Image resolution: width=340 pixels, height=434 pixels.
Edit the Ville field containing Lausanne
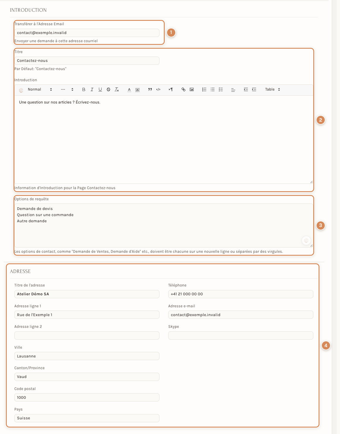[87, 356]
